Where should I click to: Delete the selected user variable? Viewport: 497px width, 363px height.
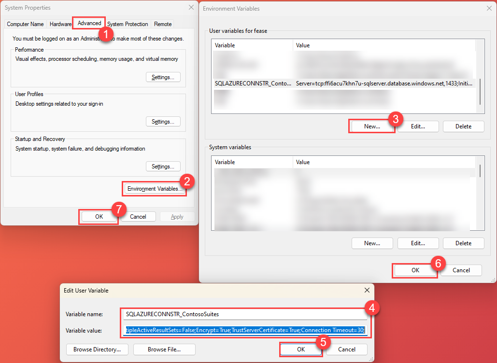tap(463, 126)
